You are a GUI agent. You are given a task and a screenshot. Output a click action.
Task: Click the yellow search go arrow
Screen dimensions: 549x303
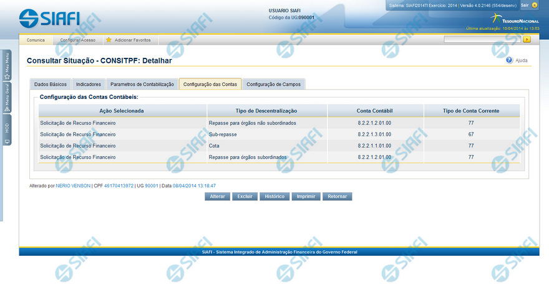click(527, 39)
